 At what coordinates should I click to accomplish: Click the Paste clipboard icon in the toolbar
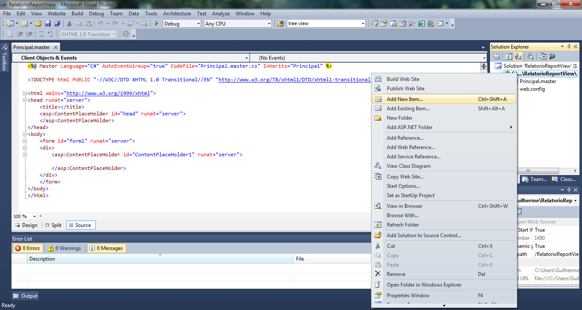(x=88, y=23)
